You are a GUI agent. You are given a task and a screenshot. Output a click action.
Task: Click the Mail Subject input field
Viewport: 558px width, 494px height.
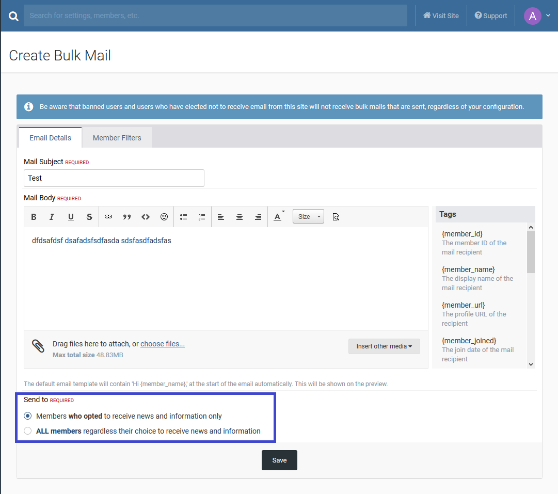click(x=114, y=178)
